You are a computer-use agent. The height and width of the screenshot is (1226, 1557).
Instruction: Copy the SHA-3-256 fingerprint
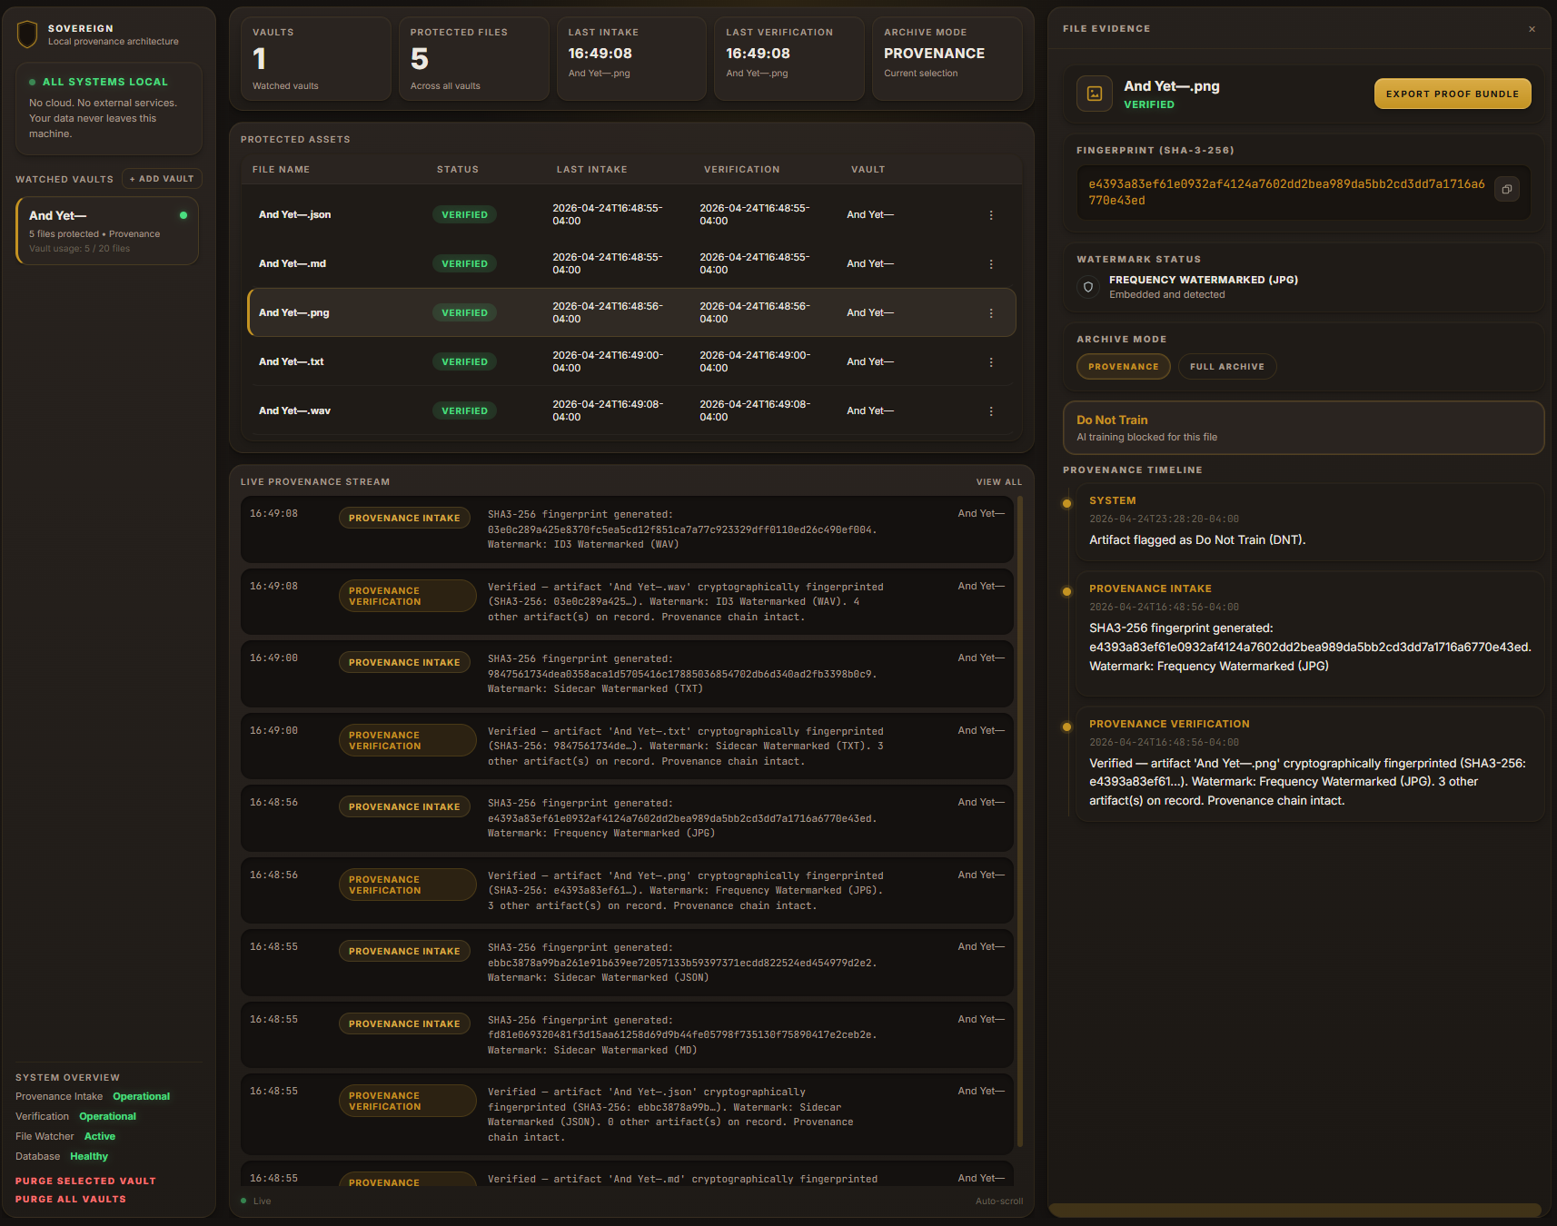click(x=1506, y=190)
